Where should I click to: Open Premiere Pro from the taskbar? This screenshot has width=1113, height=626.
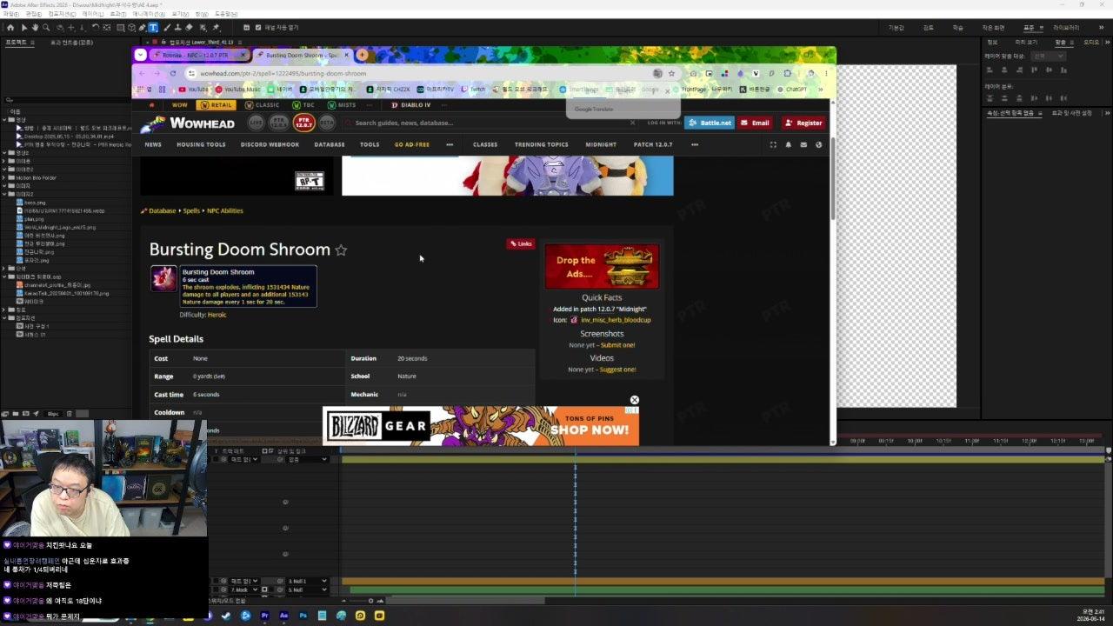264,616
